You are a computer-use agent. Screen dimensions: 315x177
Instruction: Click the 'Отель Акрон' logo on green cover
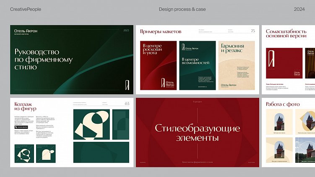(x=26, y=31)
